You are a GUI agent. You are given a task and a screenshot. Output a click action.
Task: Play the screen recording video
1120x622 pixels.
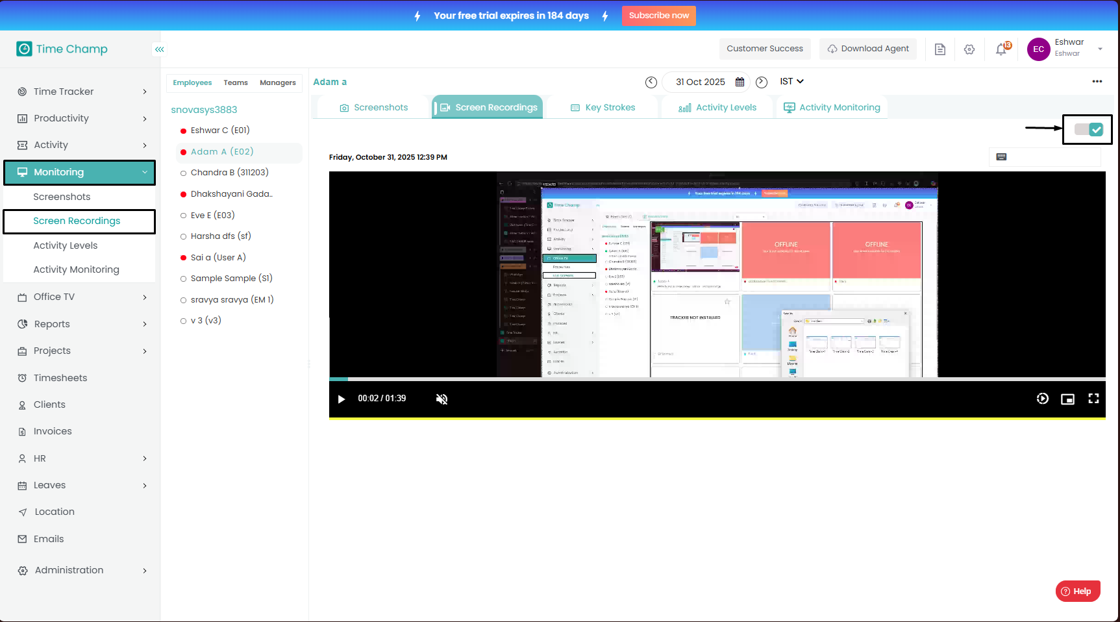click(x=341, y=399)
